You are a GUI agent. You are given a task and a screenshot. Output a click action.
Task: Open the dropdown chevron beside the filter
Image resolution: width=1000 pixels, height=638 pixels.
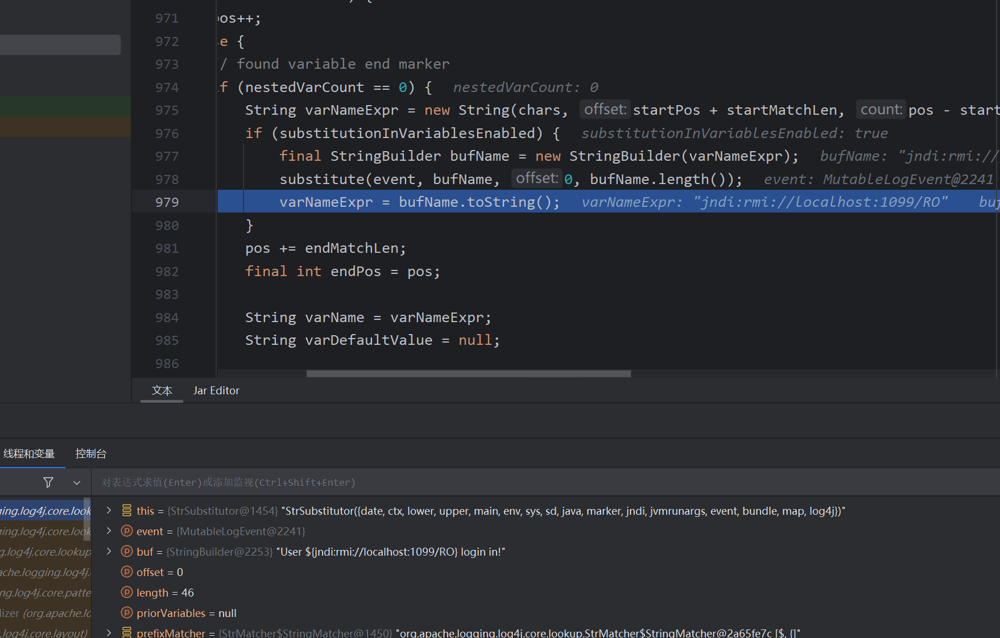[x=77, y=482]
